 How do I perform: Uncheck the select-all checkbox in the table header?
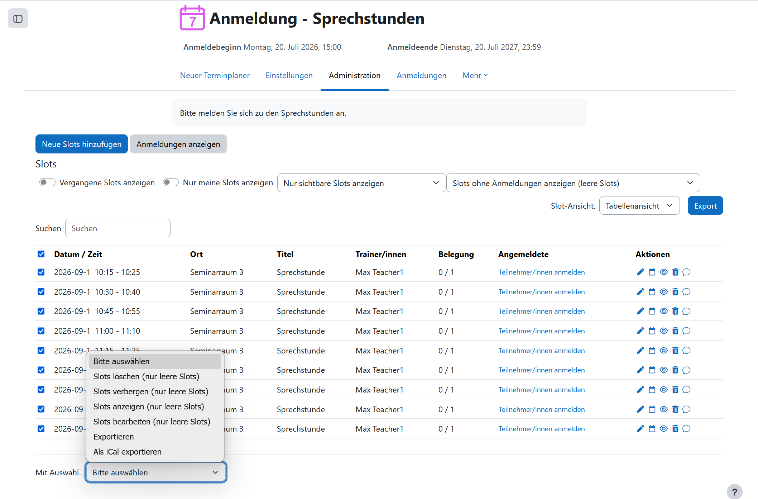pyautogui.click(x=41, y=254)
